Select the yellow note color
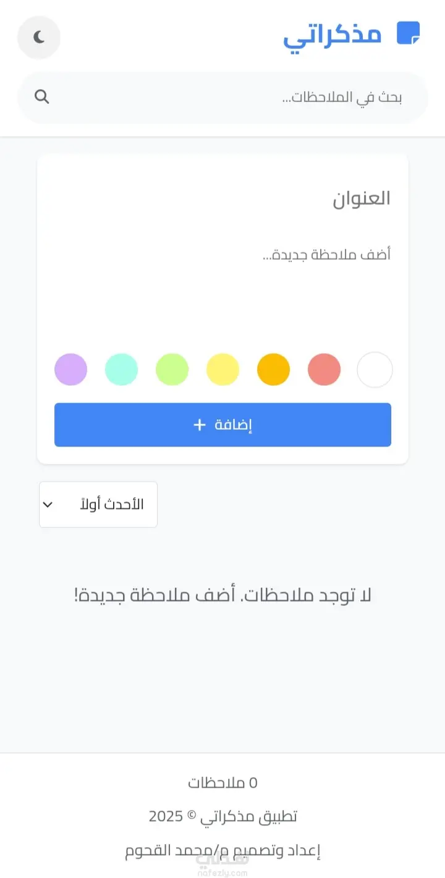Screen dimensions: 445x878 pos(222,370)
